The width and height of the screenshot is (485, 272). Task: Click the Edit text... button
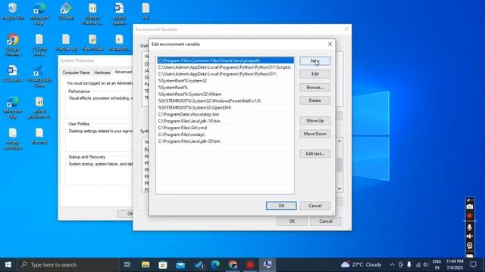click(x=315, y=153)
